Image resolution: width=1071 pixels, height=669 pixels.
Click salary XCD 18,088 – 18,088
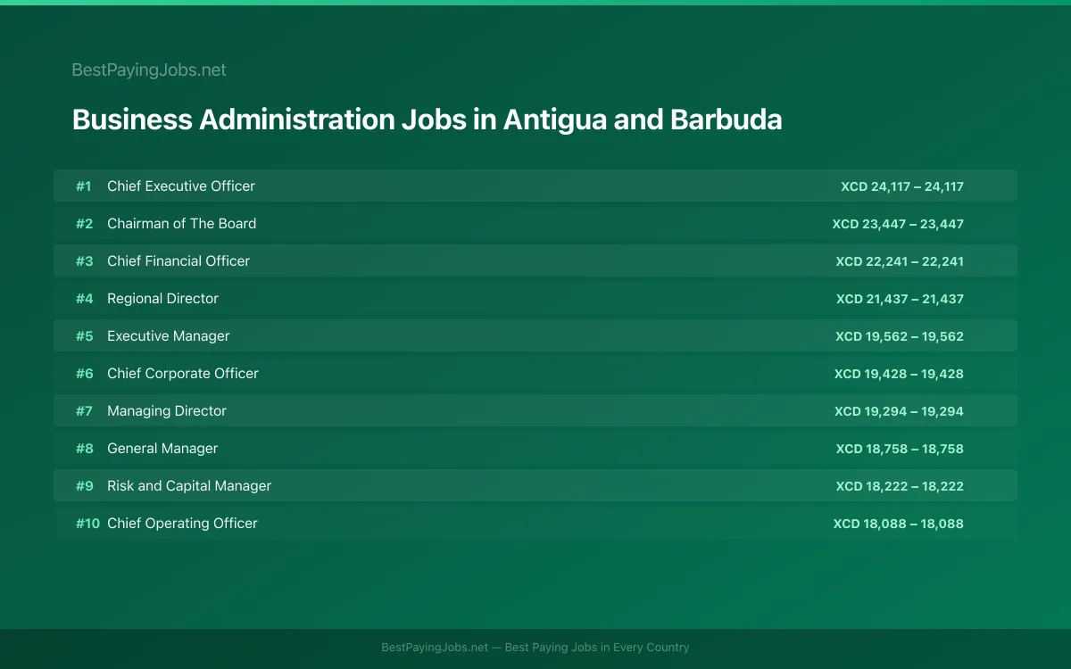pos(899,524)
